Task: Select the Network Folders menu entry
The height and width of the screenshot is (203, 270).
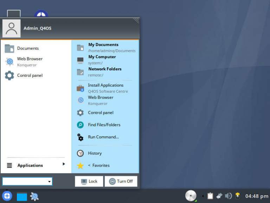Action: click(105, 72)
